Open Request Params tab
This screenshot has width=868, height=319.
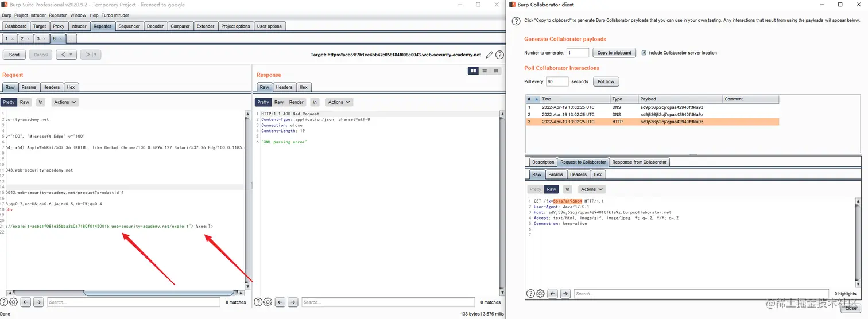click(x=29, y=87)
